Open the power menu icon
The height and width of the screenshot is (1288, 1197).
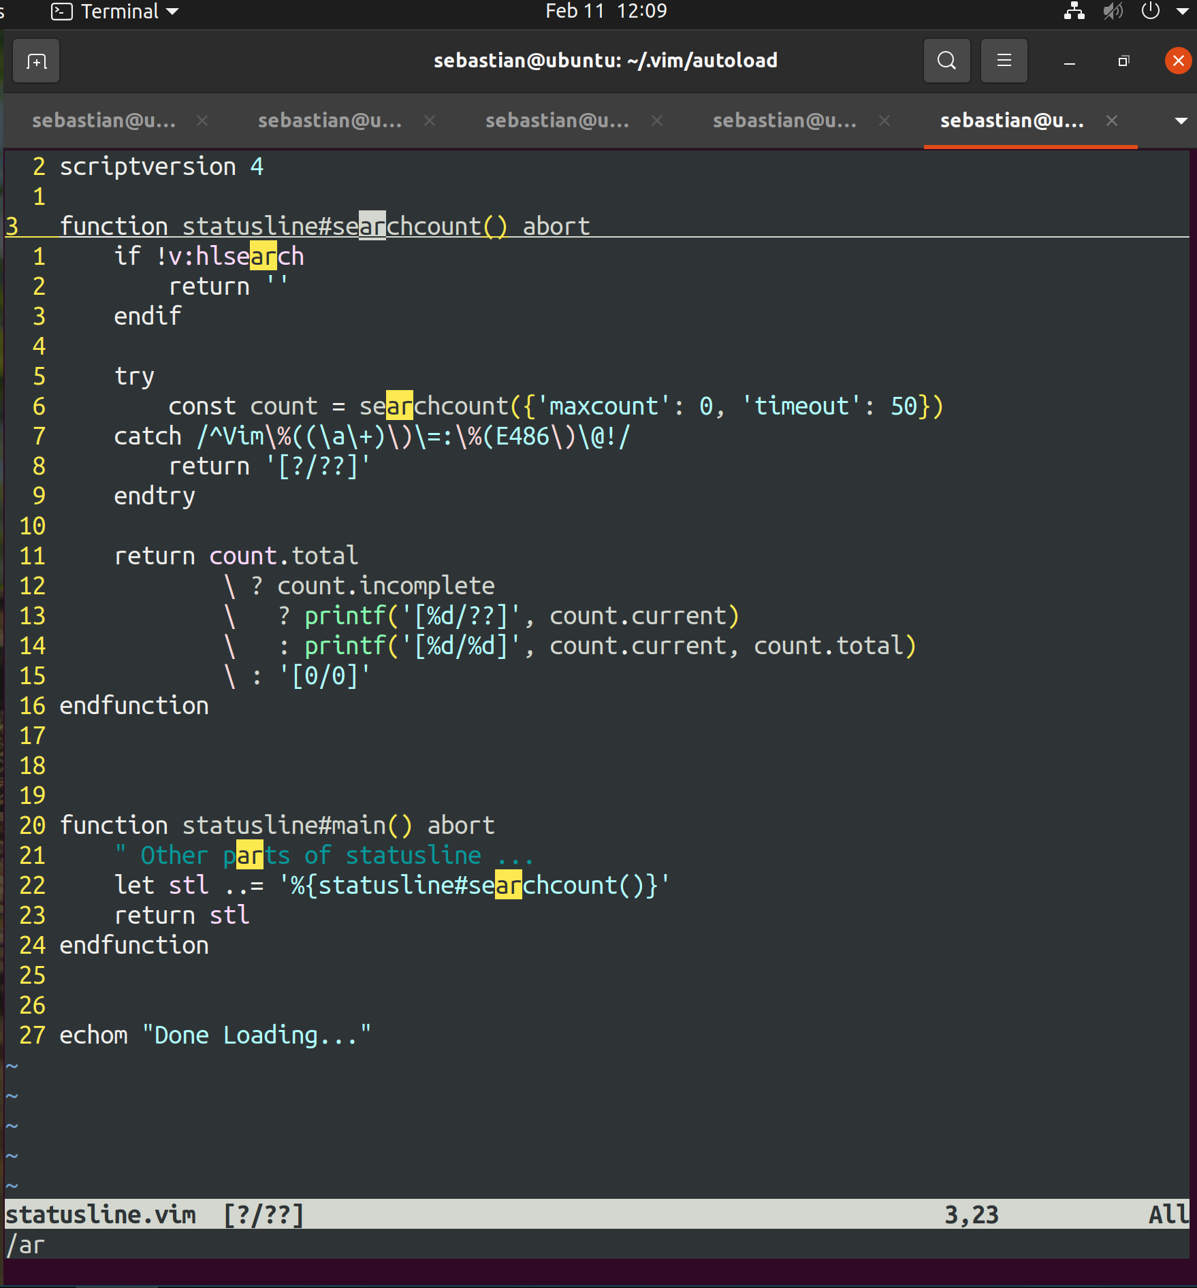click(1150, 11)
